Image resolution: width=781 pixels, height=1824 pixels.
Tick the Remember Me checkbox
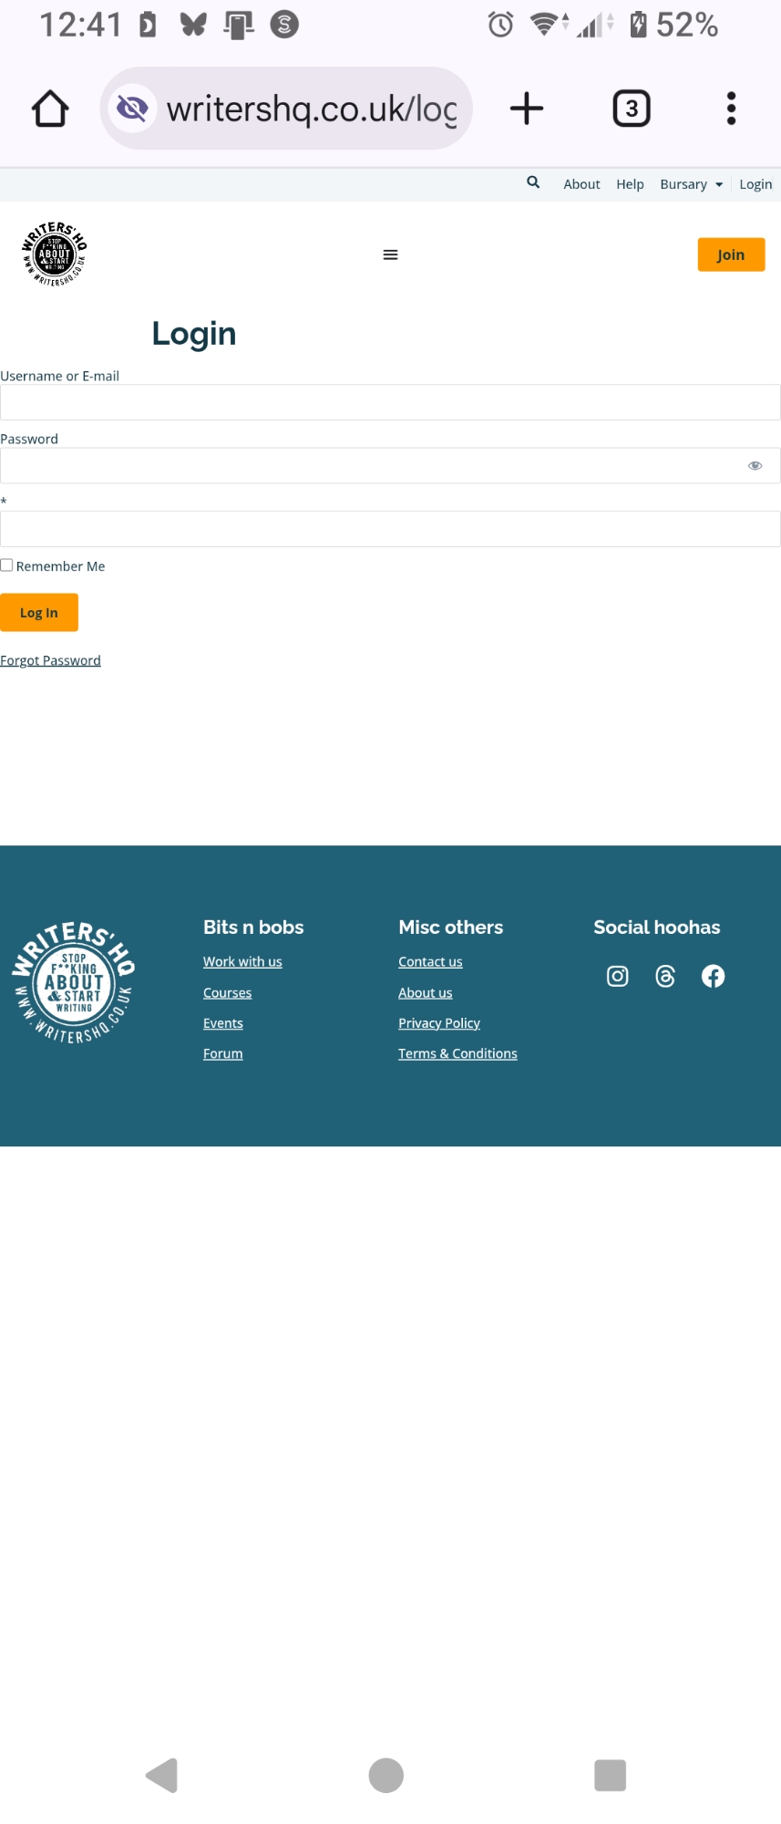tap(7, 565)
